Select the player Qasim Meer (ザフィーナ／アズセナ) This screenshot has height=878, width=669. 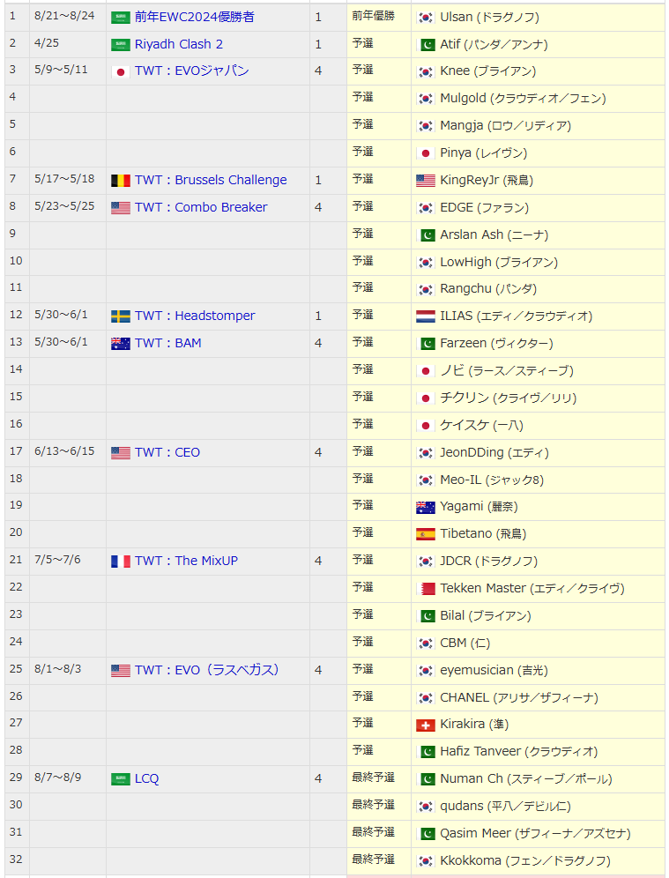[x=535, y=834]
